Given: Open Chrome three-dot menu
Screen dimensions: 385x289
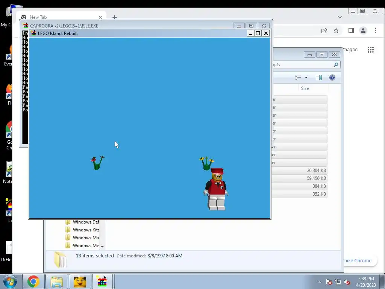Looking at the screenshot, I should click(x=375, y=30).
